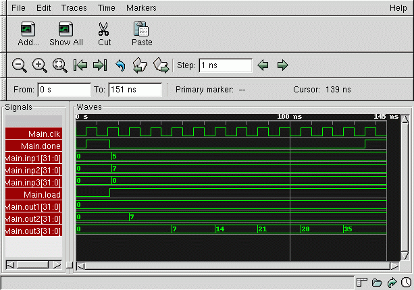Click the zoom to fit icon
The image size is (414, 290).
tap(60, 65)
